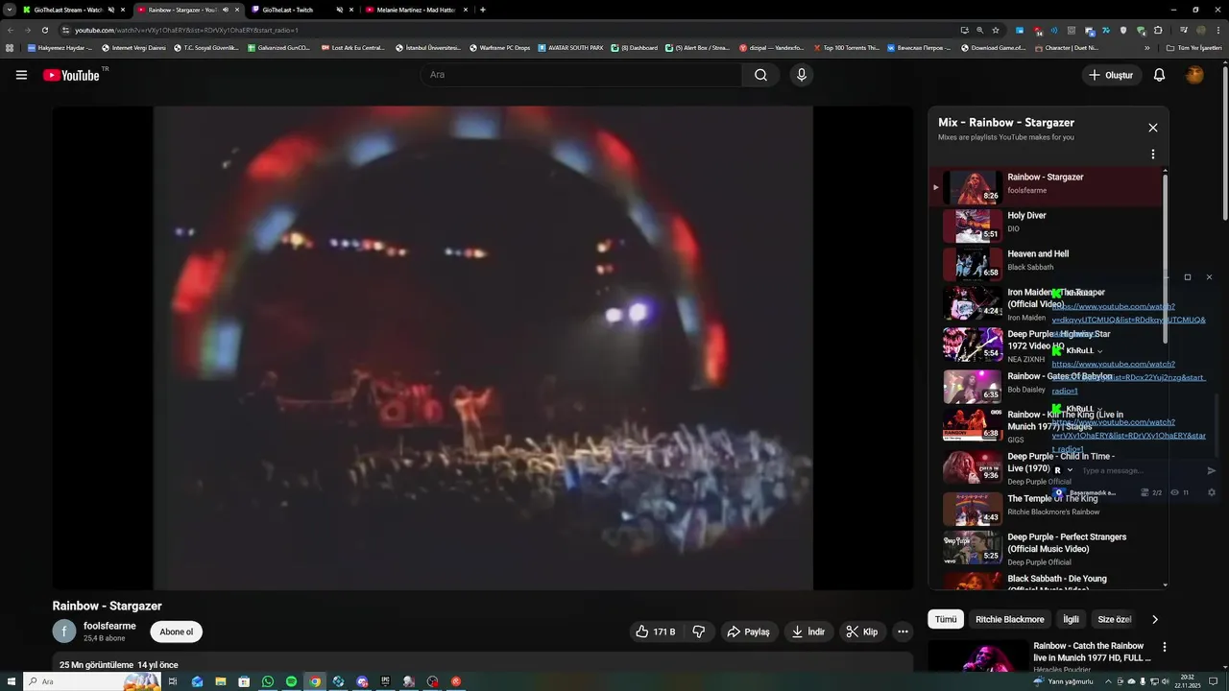
Task: Click the YouTube search magnifier button
Action: pos(760,75)
